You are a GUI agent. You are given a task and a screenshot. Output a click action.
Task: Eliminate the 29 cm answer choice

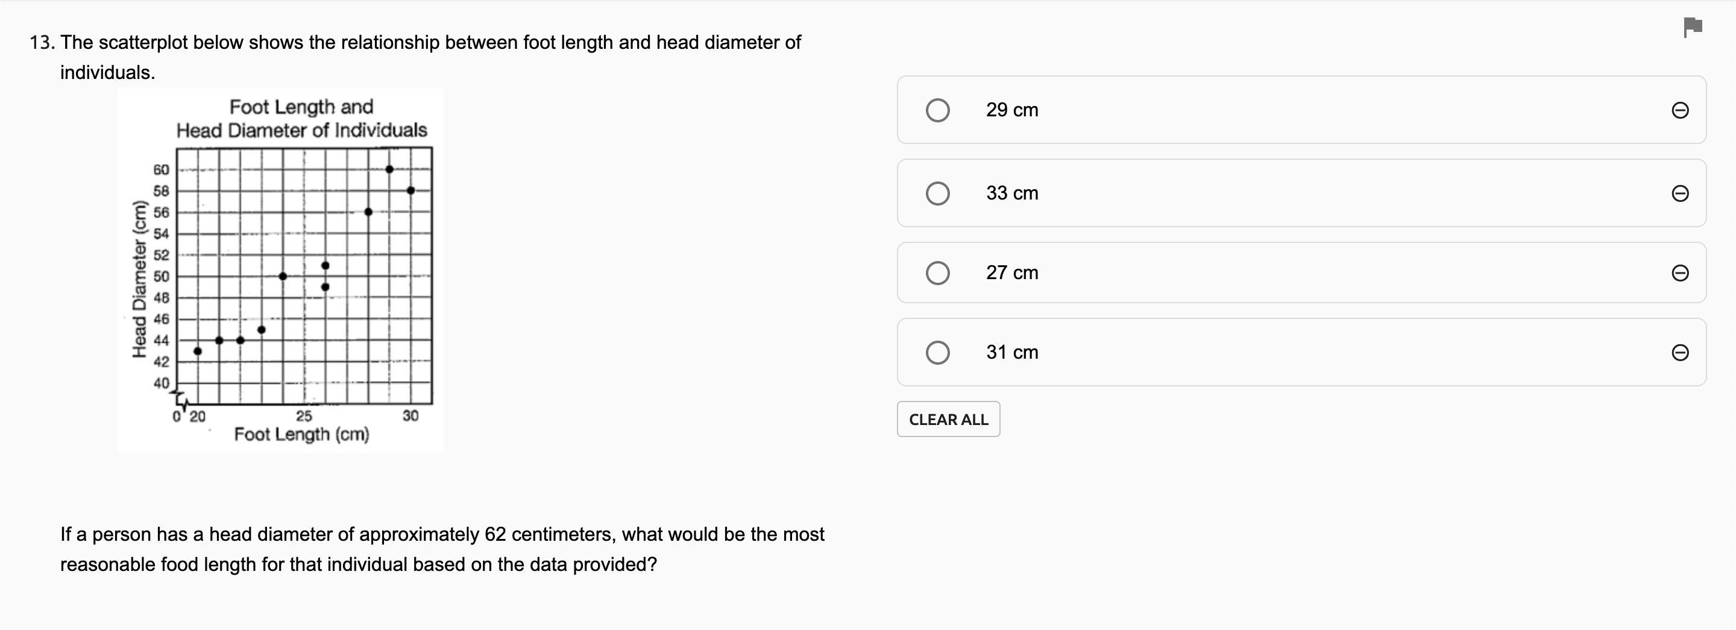pos(1680,110)
